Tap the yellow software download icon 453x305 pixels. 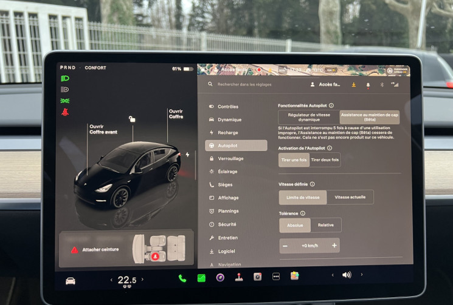click(x=354, y=85)
